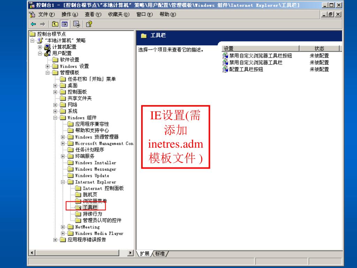Collapse the Windows 组件 tree node

tap(55, 118)
